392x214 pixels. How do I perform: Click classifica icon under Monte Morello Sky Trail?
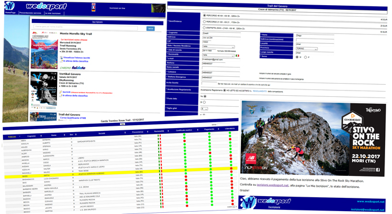click(61, 61)
